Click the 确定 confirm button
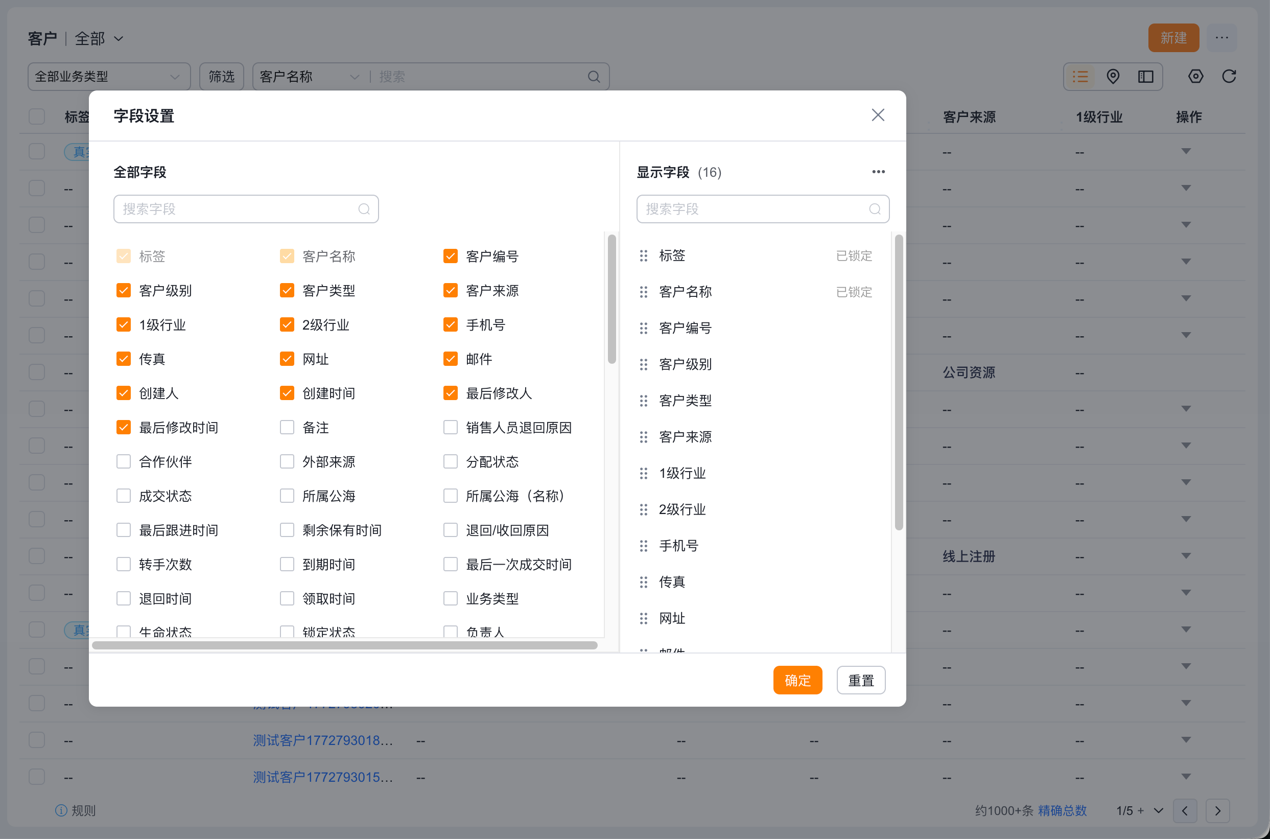The image size is (1270, 839). [797, 680]
